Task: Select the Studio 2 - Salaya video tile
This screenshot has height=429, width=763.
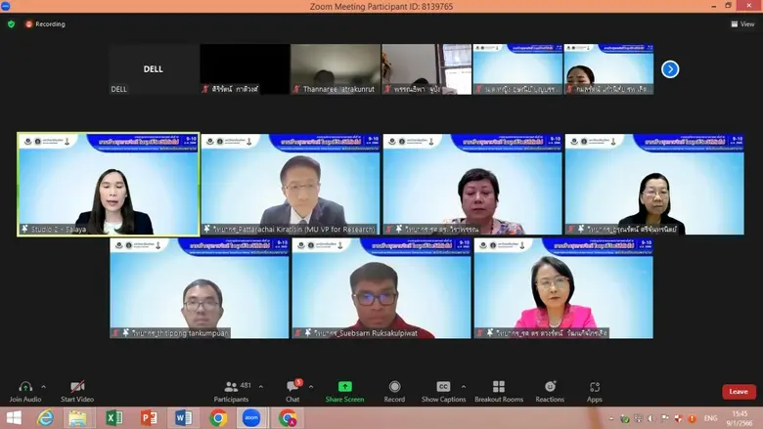Action: pos(108,185)
